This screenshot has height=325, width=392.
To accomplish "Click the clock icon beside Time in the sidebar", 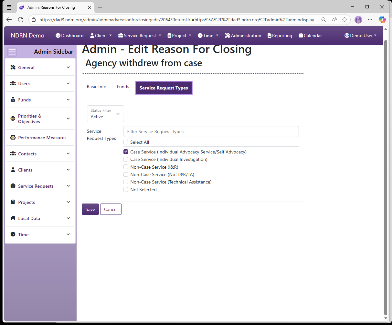I will (x=13, y=234).
